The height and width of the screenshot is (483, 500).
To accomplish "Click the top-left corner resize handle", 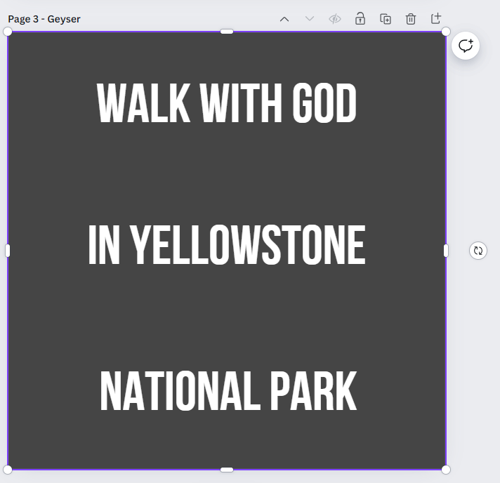I will coord(8,32).
